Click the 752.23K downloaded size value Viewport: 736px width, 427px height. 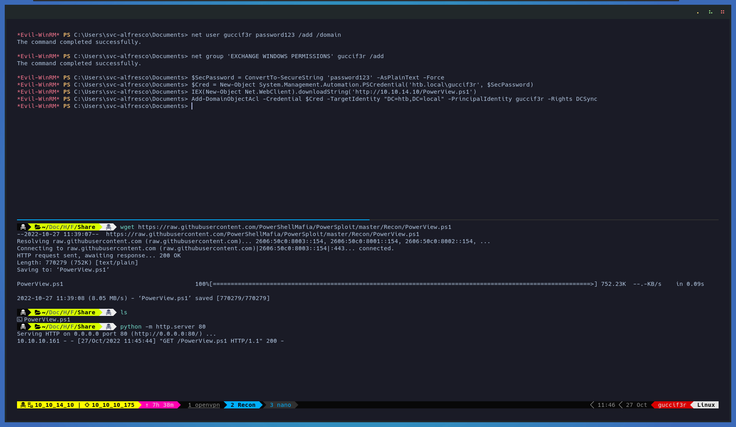pos(613,284)
